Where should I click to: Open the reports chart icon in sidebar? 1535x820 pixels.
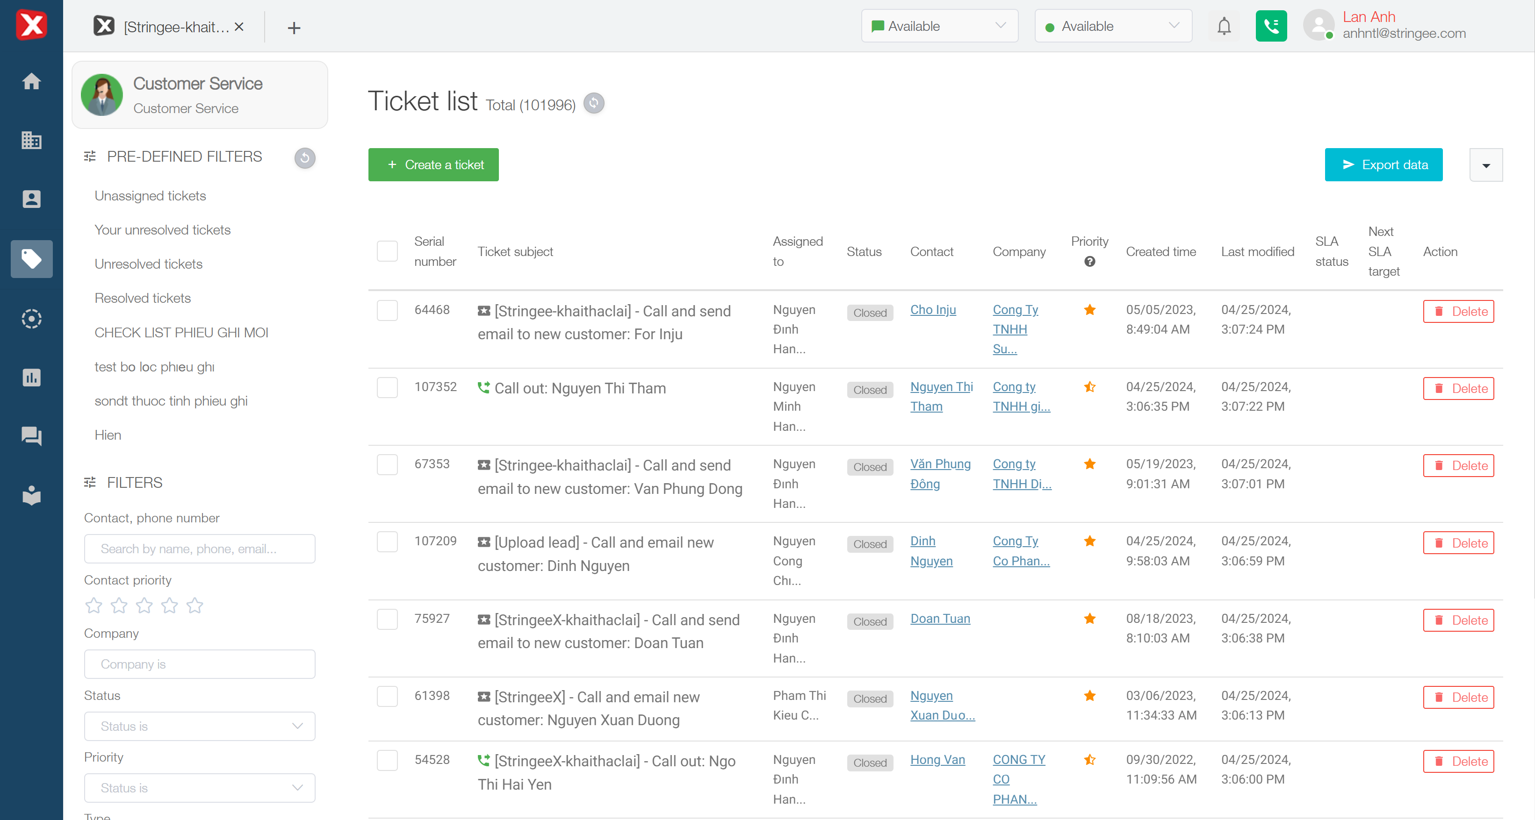point(31,378)
